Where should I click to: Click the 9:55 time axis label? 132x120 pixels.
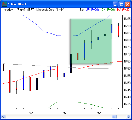click(99, 113)
